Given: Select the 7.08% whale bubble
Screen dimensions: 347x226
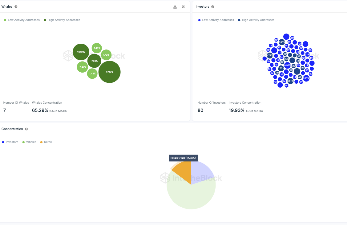Looking at the screenshot, I should pos(94,61).
